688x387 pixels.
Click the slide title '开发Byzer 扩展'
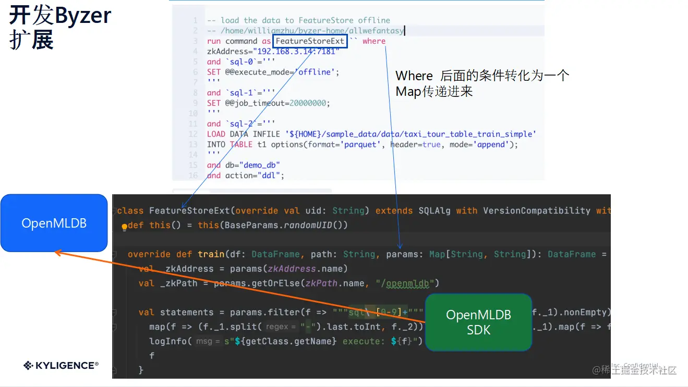coord(60,28)
